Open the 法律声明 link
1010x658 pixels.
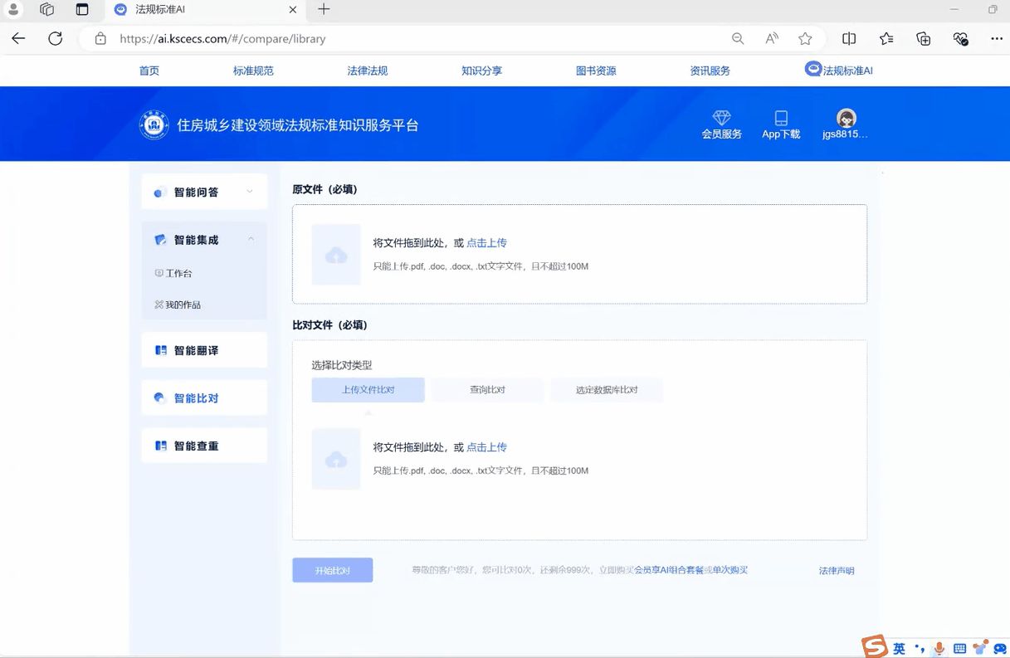837,571
